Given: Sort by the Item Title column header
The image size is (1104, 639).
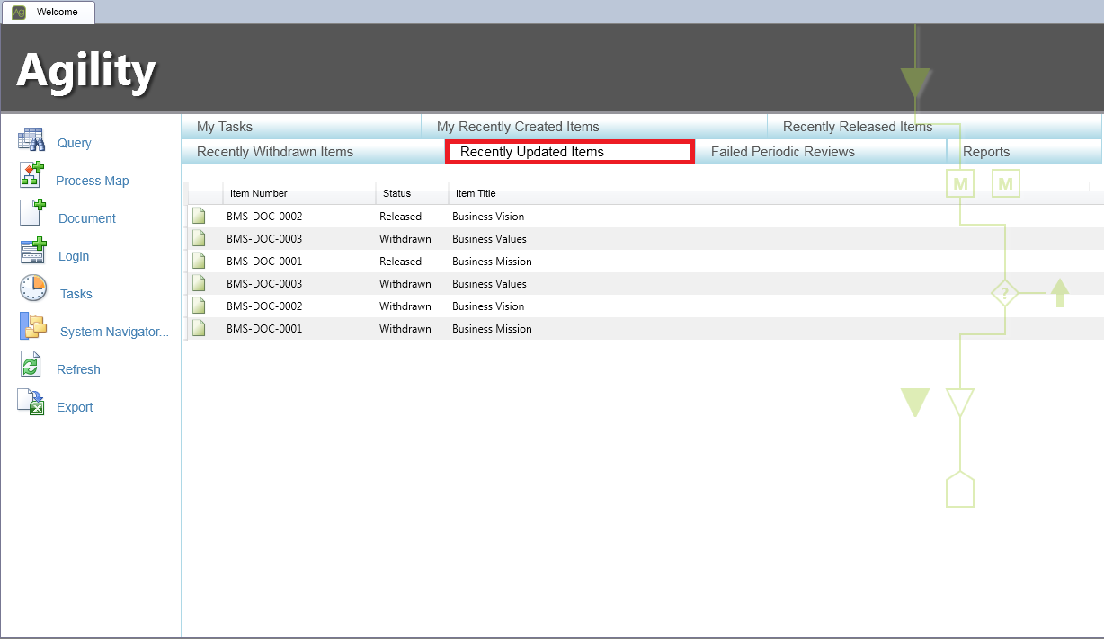Looking at the screenshot, I should pos(769,193).
